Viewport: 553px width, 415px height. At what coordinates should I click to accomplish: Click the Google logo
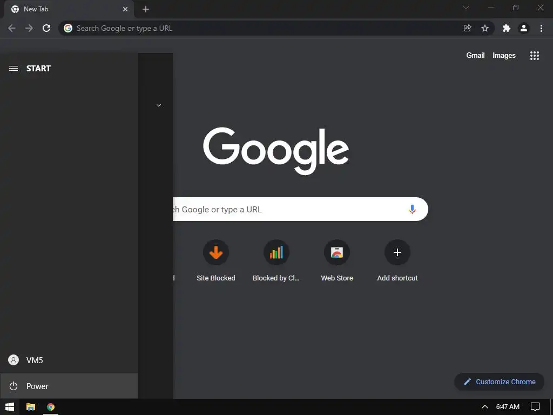coord(276,151)
